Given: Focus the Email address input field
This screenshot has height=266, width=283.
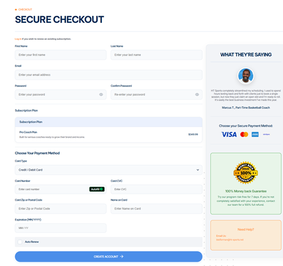Looking at the screenshot, I should [x=109, y=75].
